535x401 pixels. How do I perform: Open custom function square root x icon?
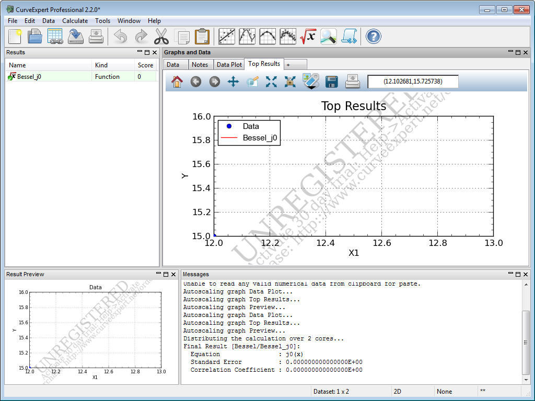pyautogui.click(x=308, y=37)
